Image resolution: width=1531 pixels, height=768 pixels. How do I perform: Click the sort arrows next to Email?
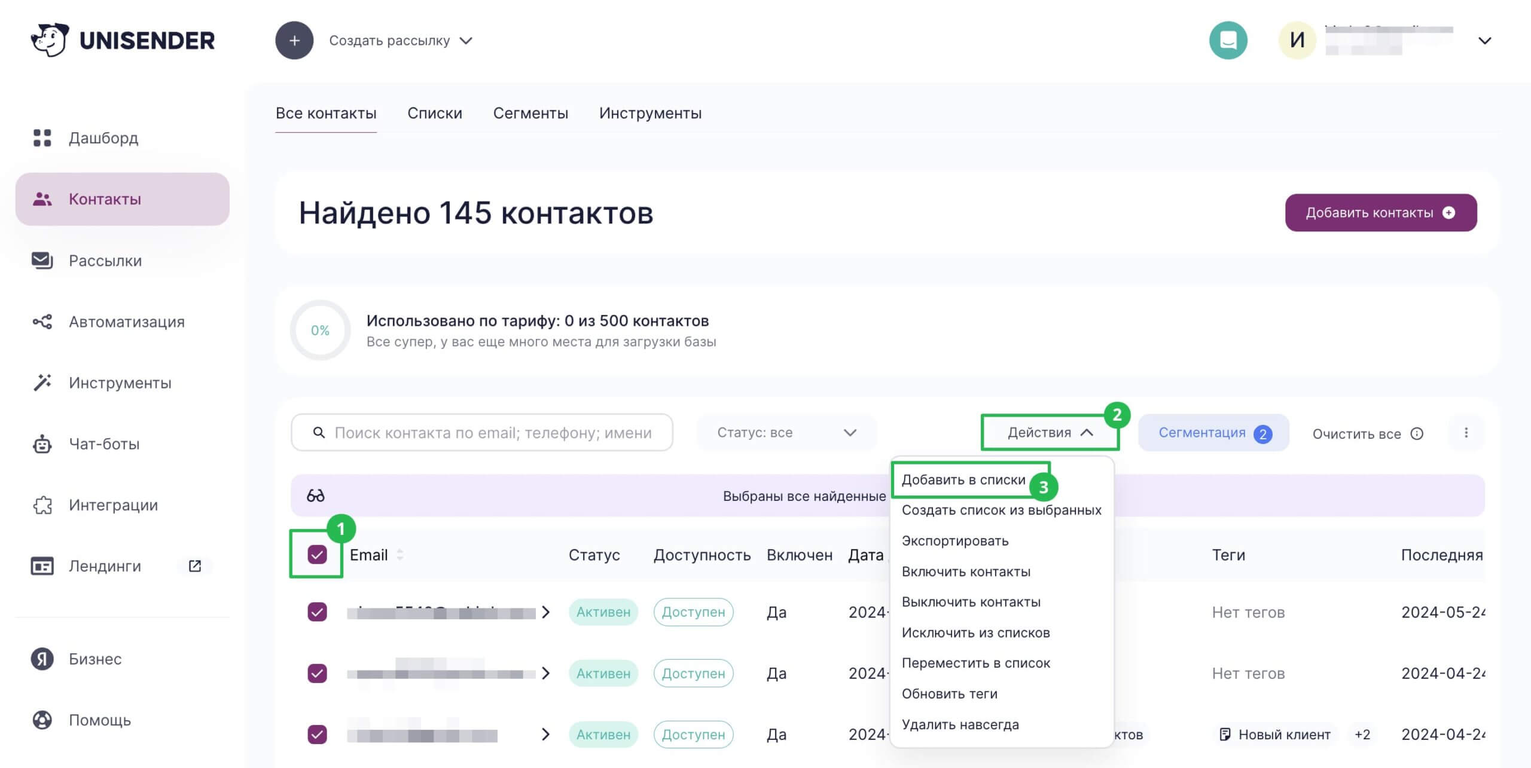[399, 555]
